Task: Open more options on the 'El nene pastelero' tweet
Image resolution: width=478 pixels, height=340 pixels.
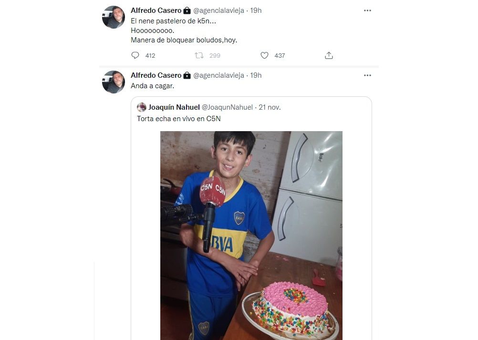Action: (x=367, y=10)
